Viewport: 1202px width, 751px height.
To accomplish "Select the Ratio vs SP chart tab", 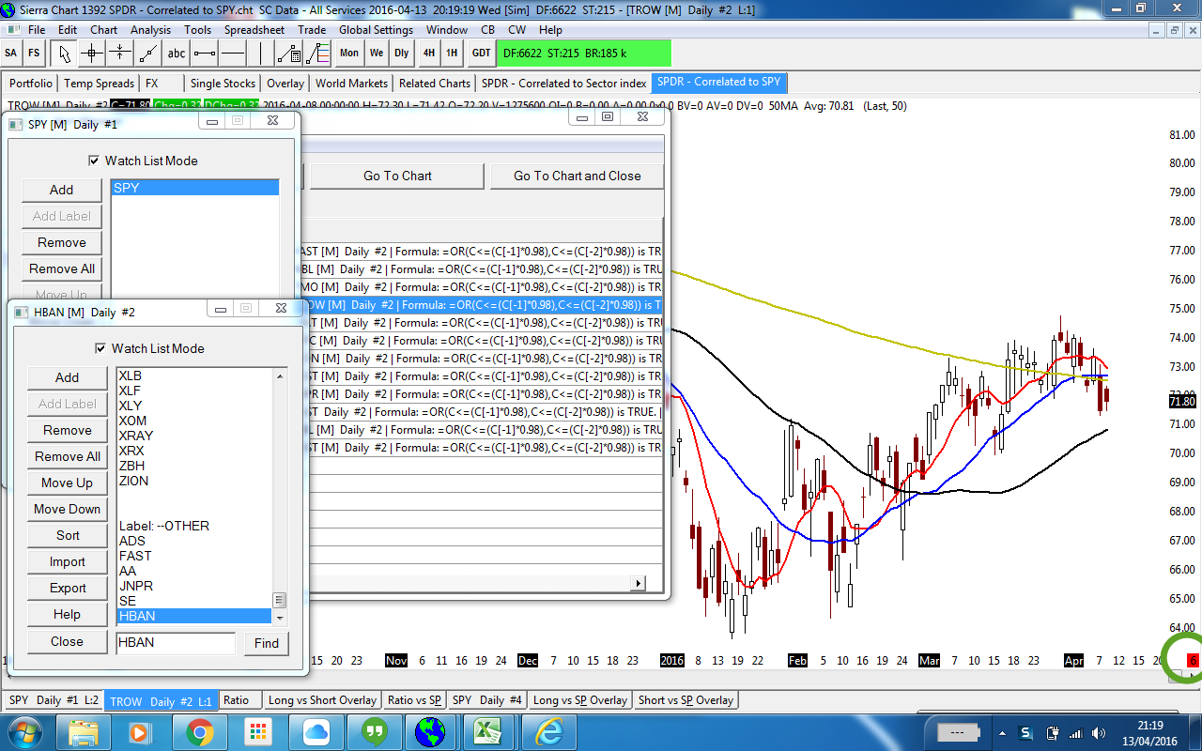I will tap(414, 700).
